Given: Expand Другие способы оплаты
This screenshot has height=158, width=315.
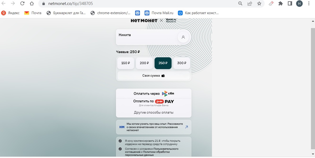Looking at the screenshot, I should 154,112.
